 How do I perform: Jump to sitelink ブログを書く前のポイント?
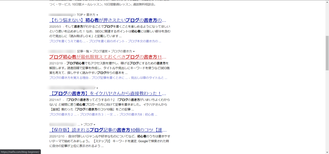pyautogui.click(x=107, y=41)
